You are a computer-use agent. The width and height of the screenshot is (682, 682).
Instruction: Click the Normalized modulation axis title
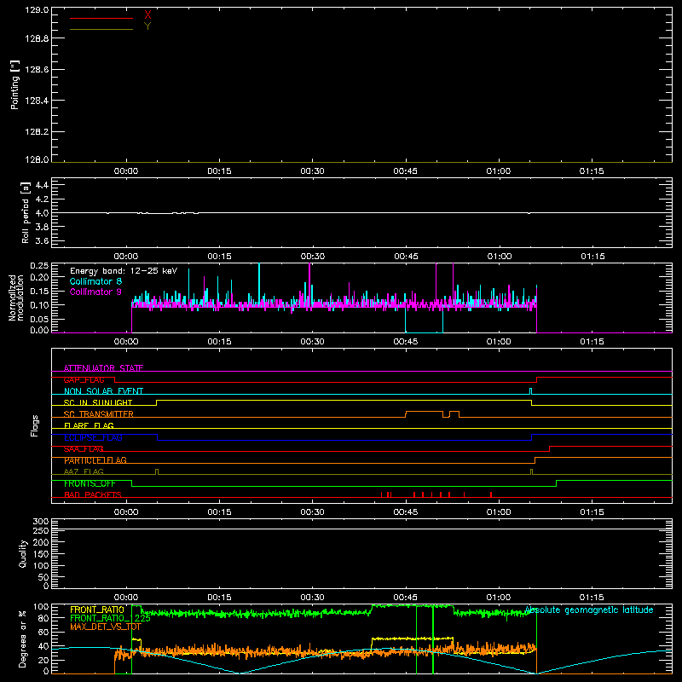pyautogui.click(x=16, y=298)
